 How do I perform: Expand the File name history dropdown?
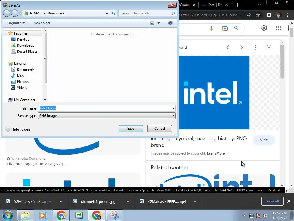[173, 108]
